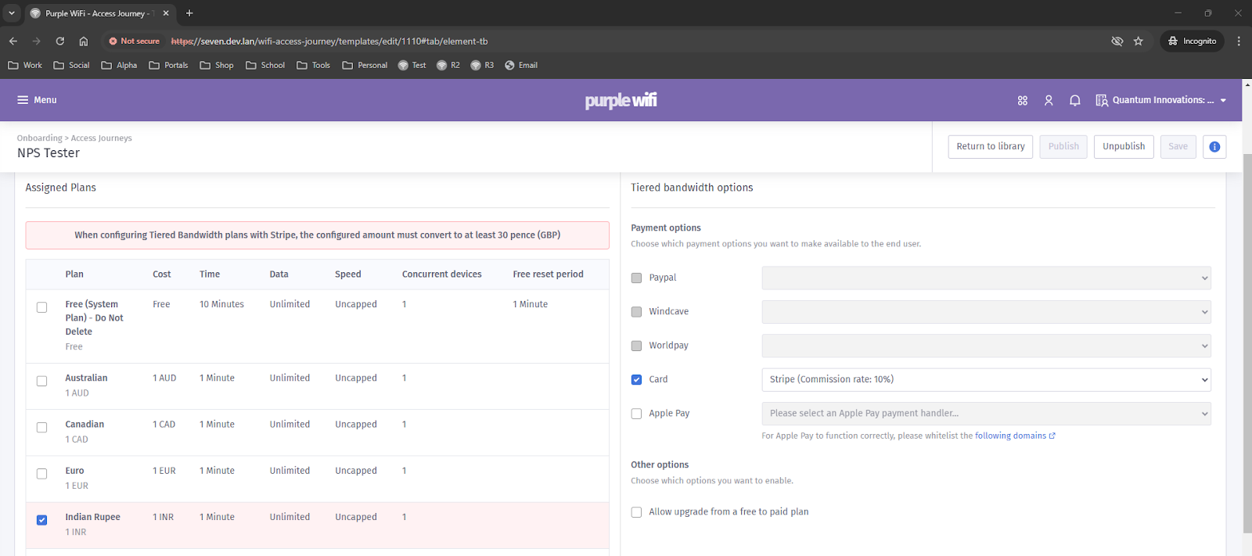
Task: Tick the Free System Plan checkbox
Action: [41, 307]
